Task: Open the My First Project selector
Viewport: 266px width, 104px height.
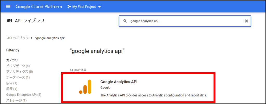Action: pos(84,6)
